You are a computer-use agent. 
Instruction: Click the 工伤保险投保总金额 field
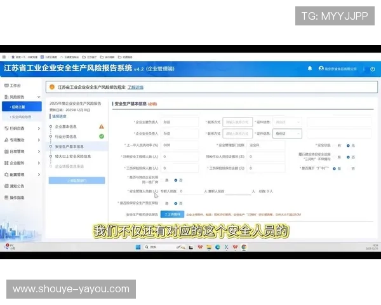tap(265, 168)
